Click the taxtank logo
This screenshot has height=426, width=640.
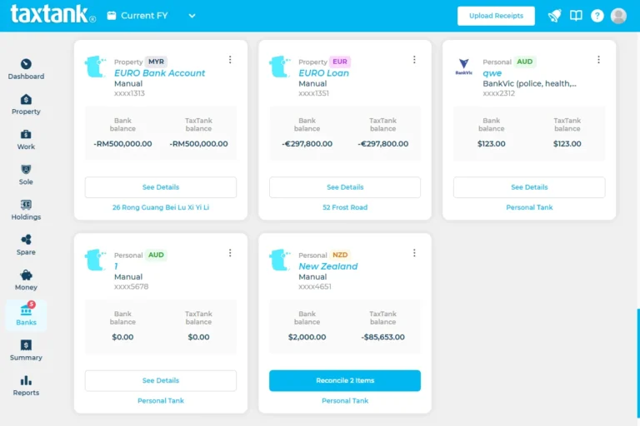pos(53,14)
